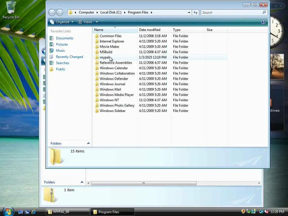Screen dimensions: 288x216
Task: Select the Program Files taskbar button
Action: 112,212
